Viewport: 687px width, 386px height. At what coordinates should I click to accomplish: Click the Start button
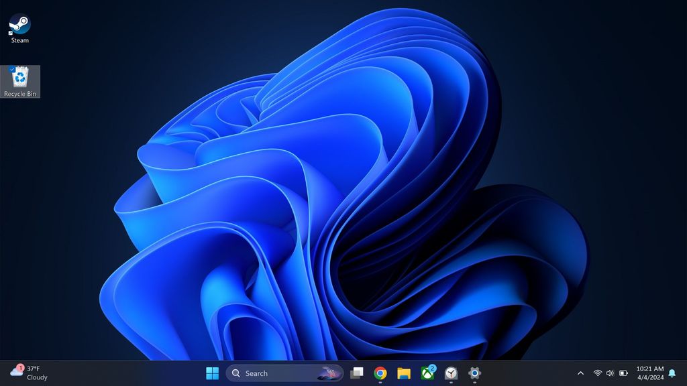[x=213, y=373]
